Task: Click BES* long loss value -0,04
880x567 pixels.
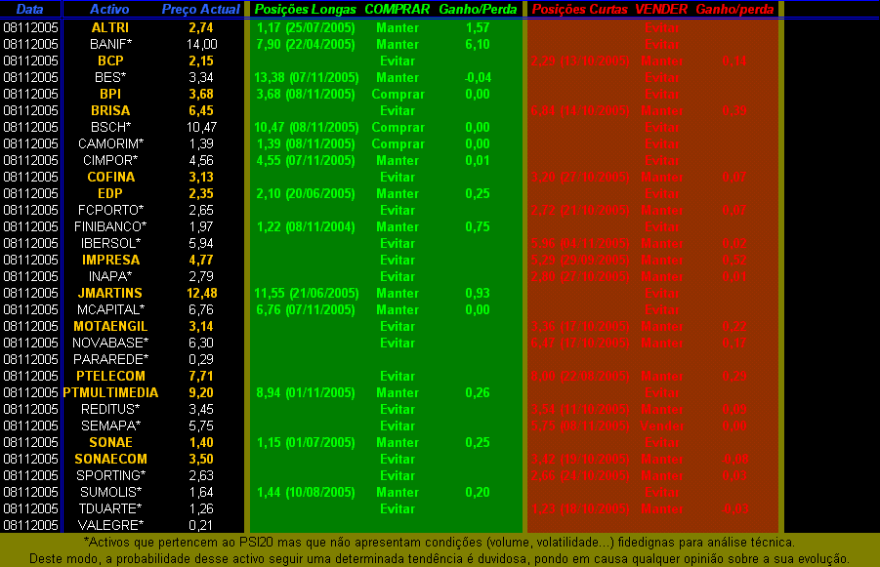Action: (x=478, y=77)
